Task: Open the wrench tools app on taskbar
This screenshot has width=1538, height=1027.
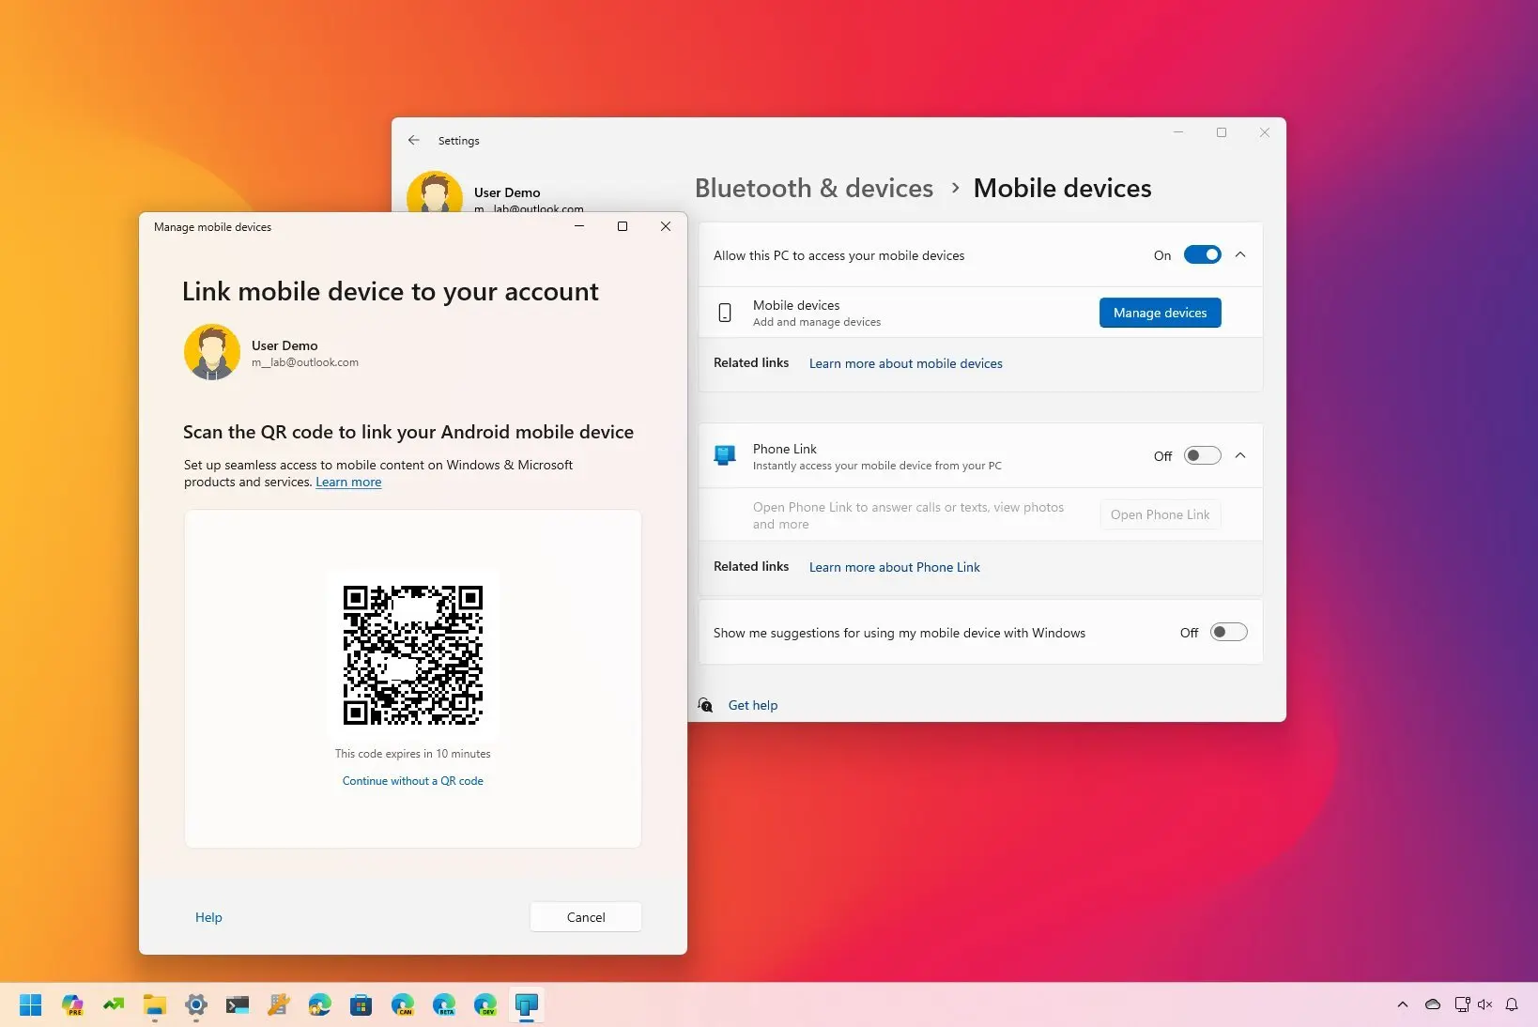Action: click(279, 1004)
